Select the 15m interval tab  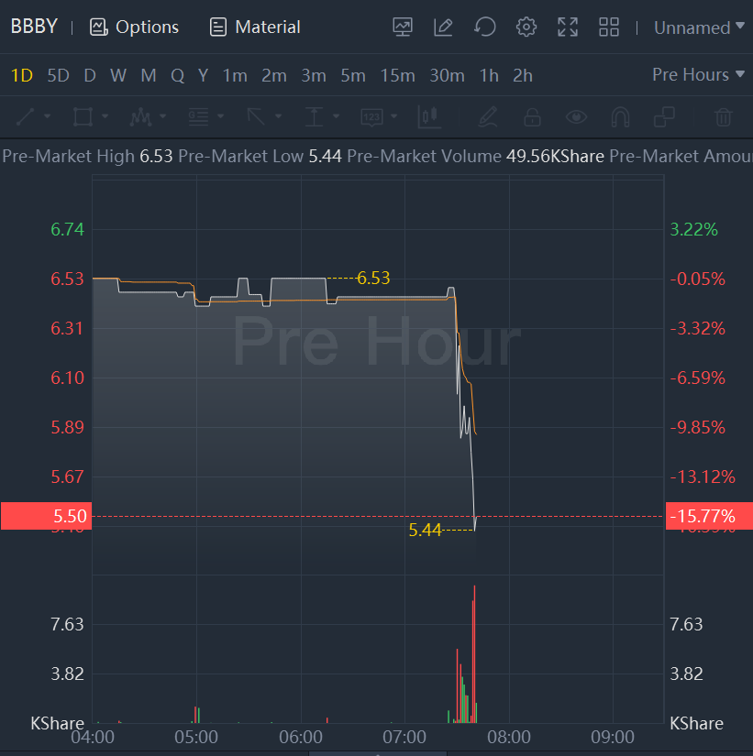(397, 75)
